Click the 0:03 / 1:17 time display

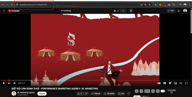21,83
